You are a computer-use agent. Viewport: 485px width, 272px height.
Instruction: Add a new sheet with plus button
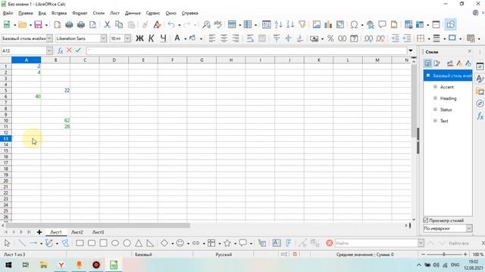coord(39,232)
